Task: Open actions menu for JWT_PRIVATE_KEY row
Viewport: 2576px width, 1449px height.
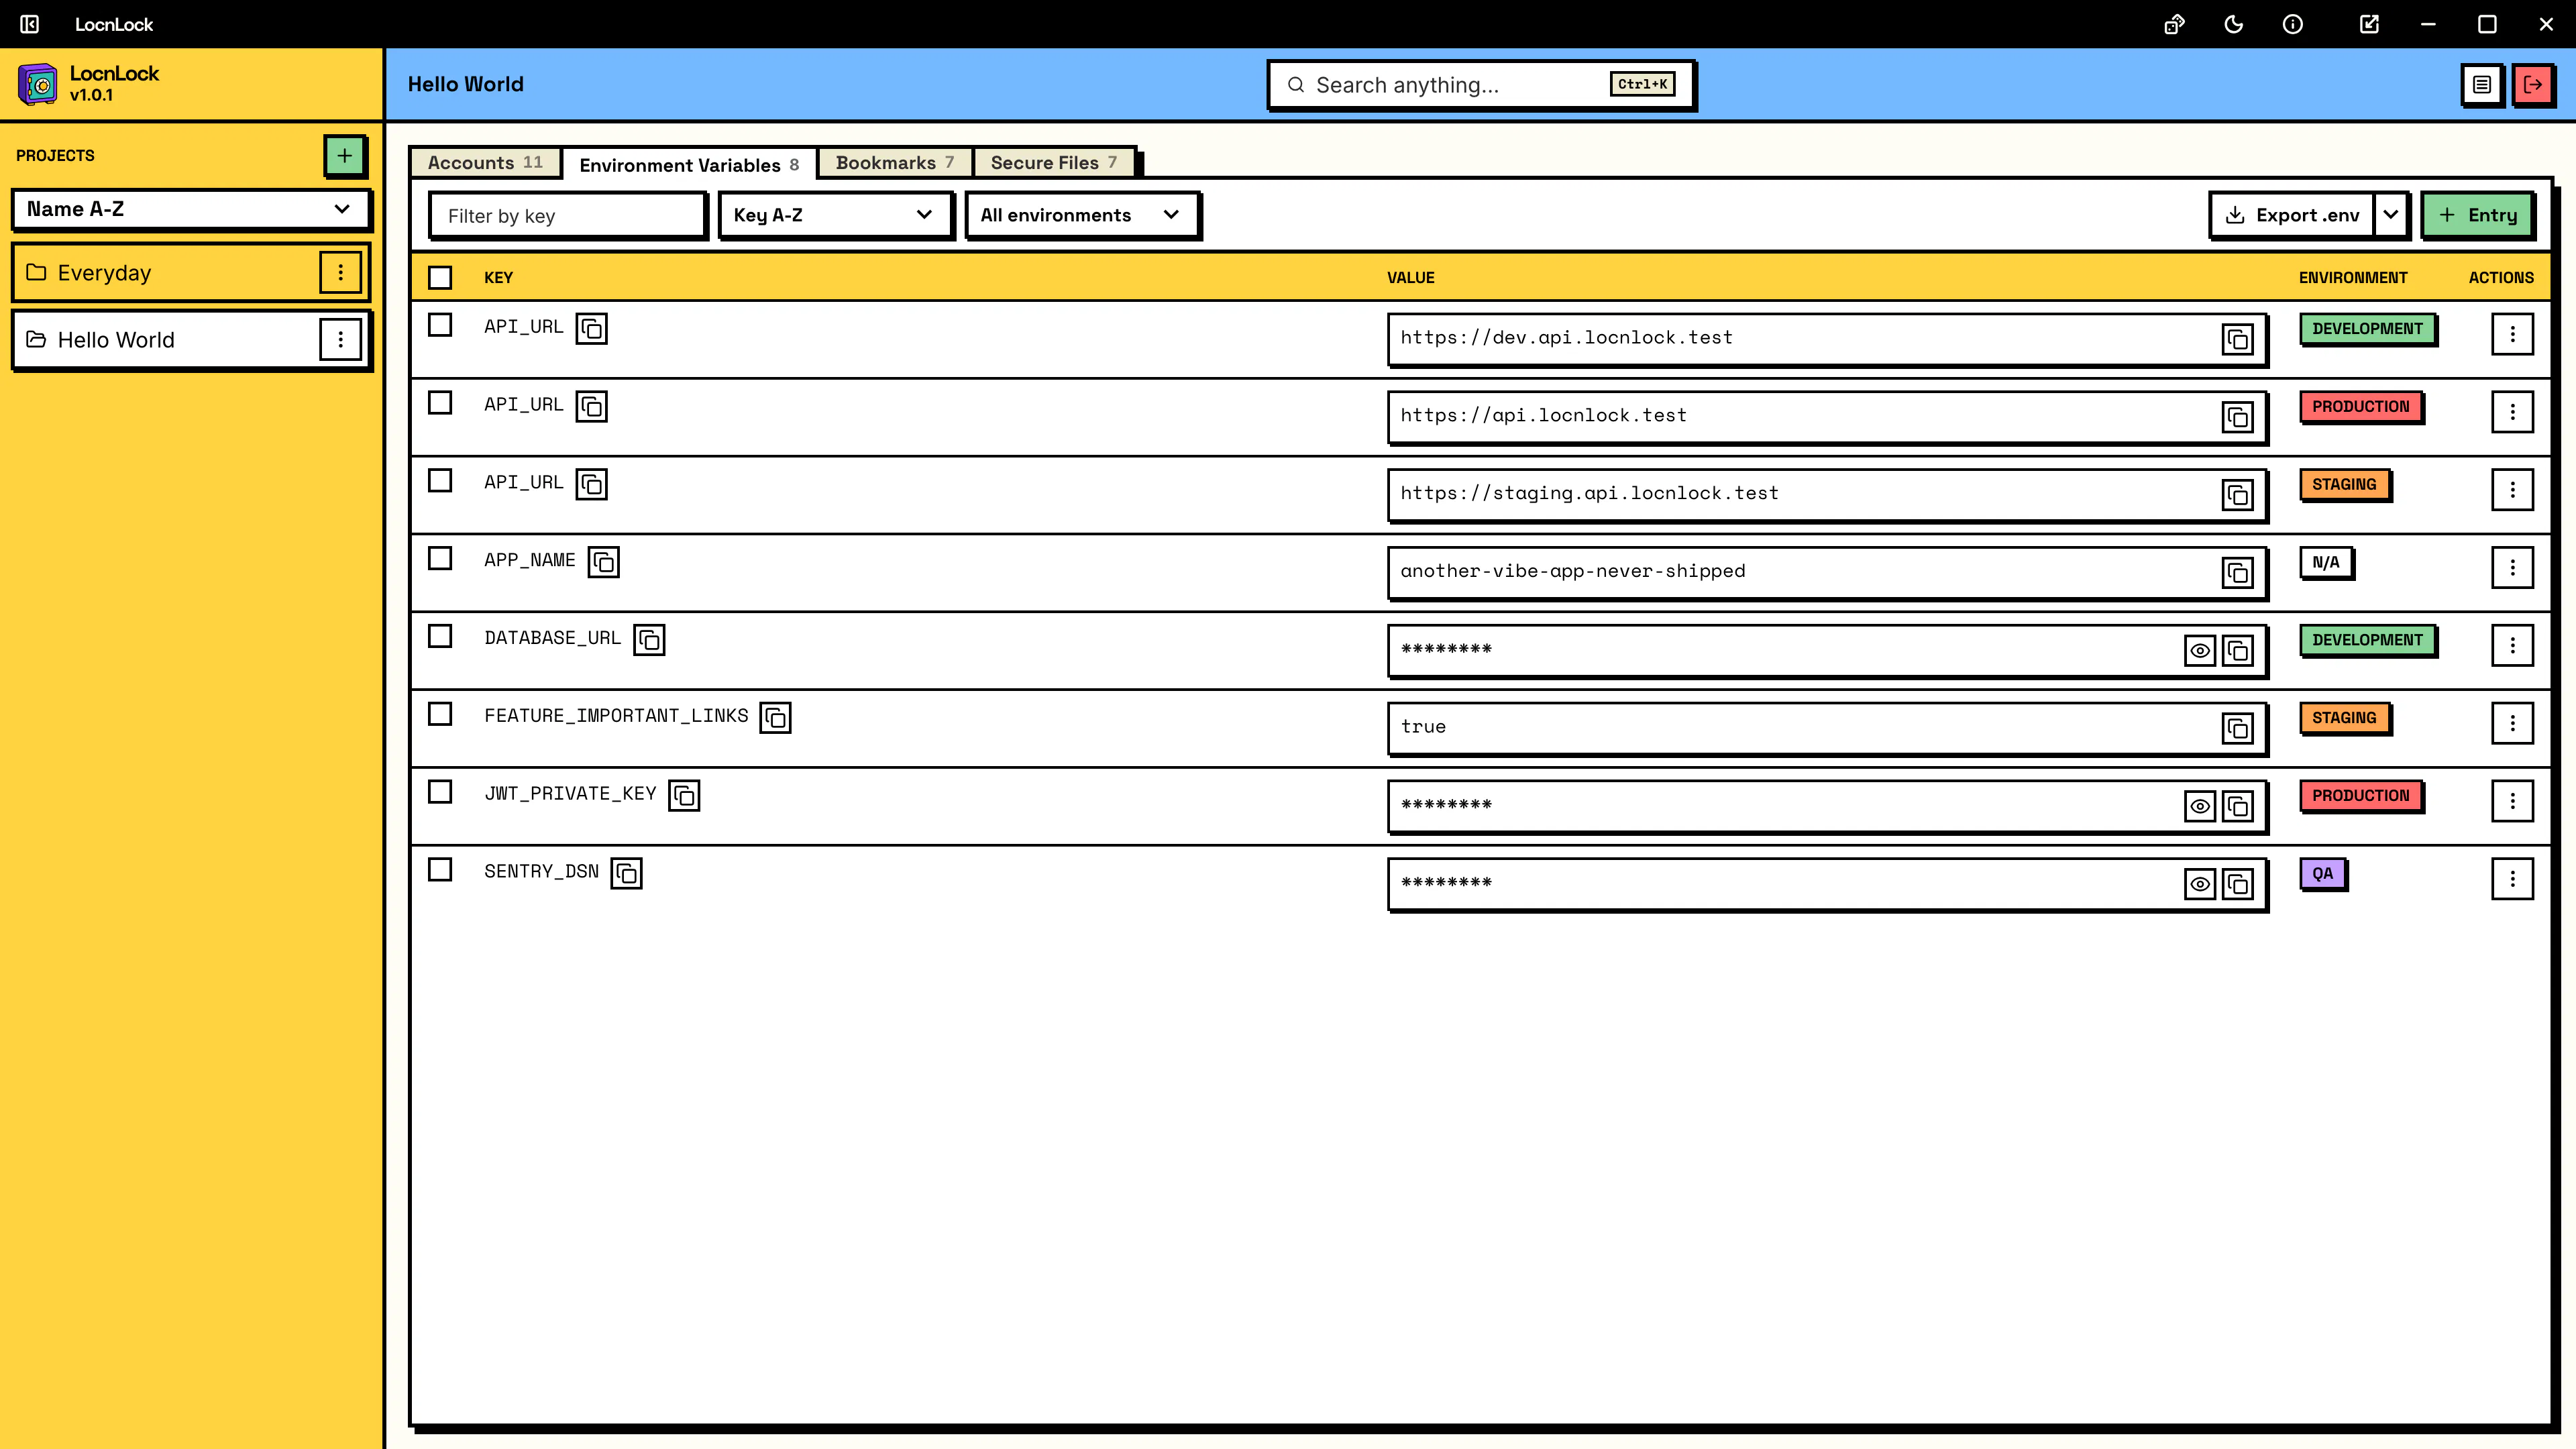Action: point(2512,801)
